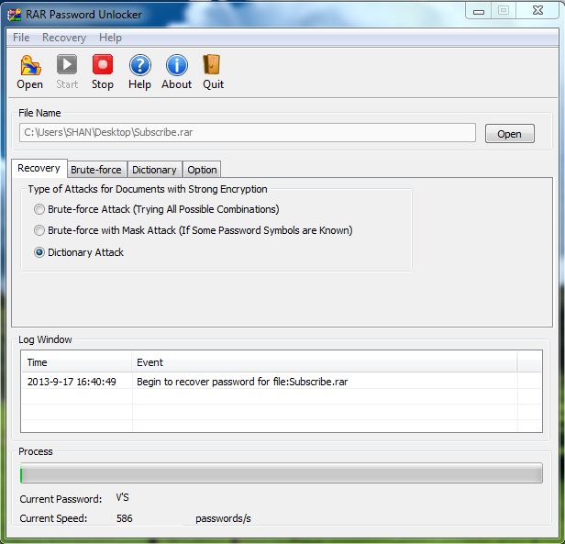Click the current password value V'S
565x544 pixels.
(123, 497)
